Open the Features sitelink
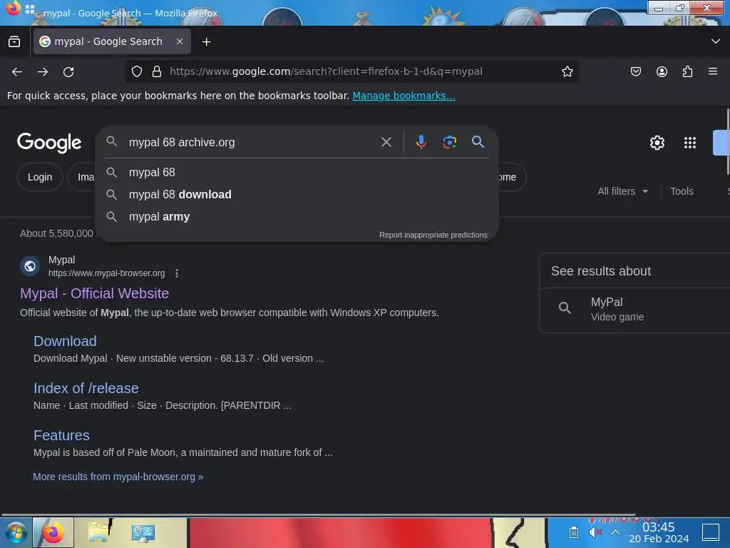Screen dimensions: 730x548 tap(61, 435)
